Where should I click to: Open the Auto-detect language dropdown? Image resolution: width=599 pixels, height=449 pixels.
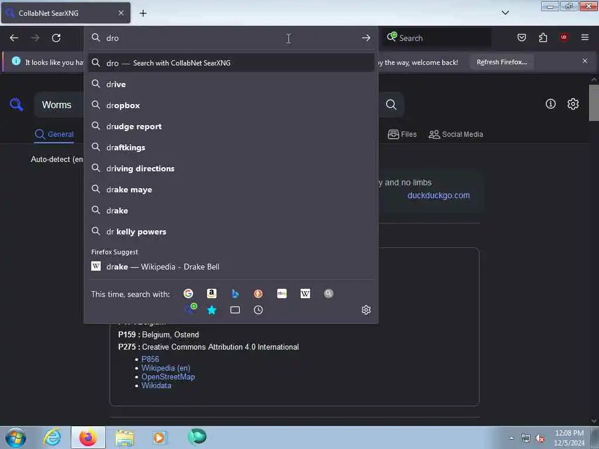pos(57,159)
